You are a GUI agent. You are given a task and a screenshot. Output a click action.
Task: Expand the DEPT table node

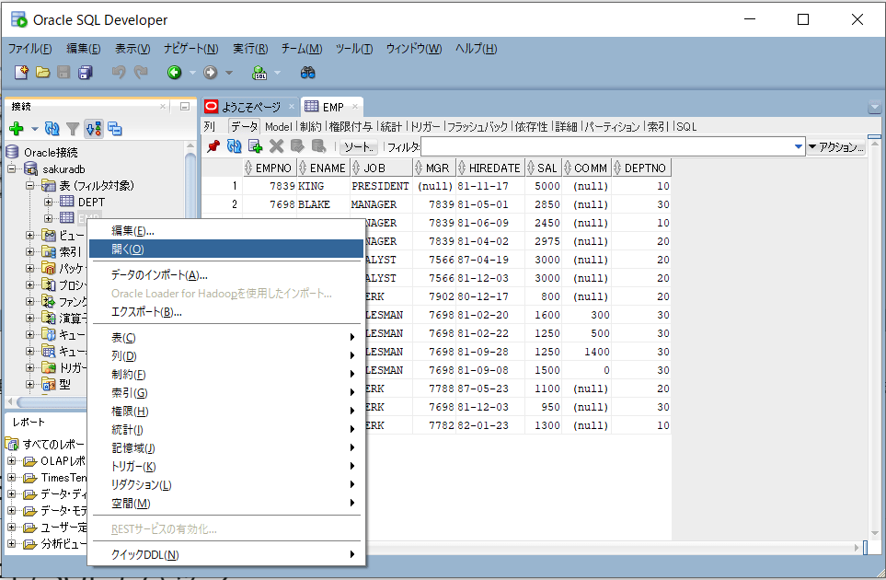[x=48, y=202]
